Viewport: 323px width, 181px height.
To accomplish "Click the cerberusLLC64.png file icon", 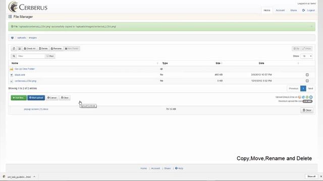I will pyautogui.click(x=12, y=81).
